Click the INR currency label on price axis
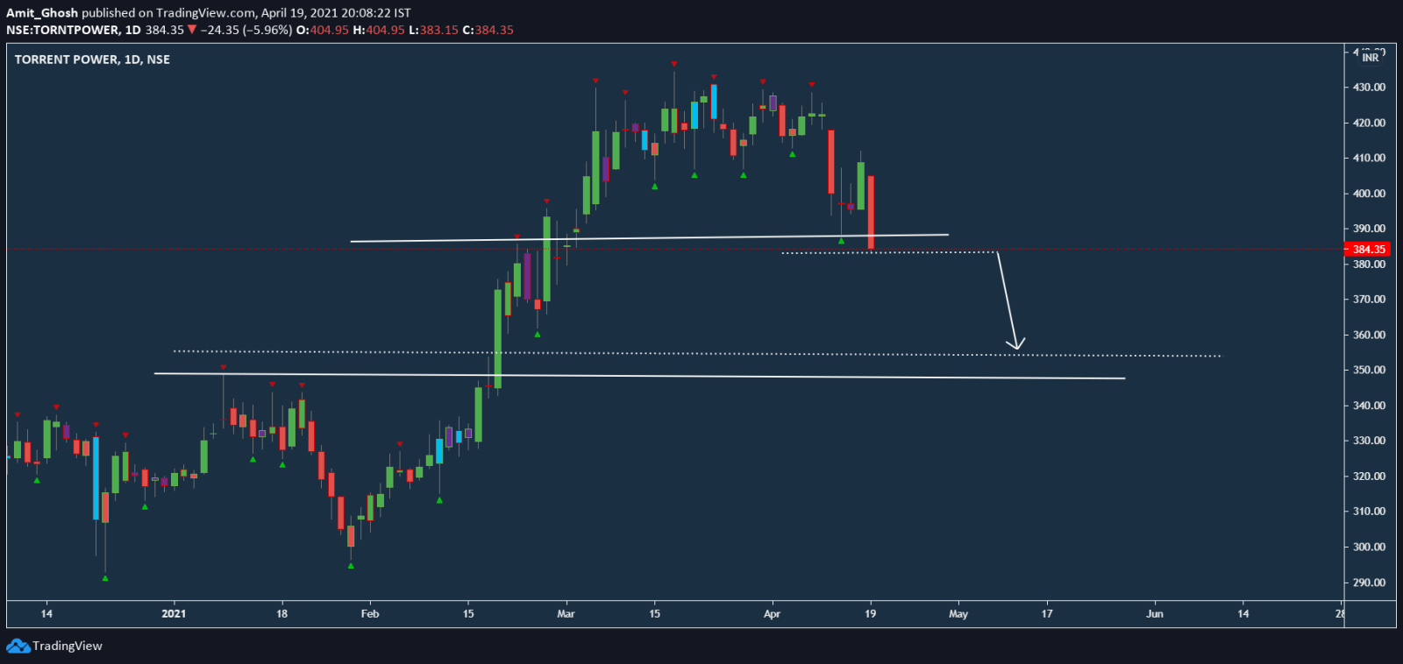Viewport: 1403px width, 664px height. [x=1371, y=57]
